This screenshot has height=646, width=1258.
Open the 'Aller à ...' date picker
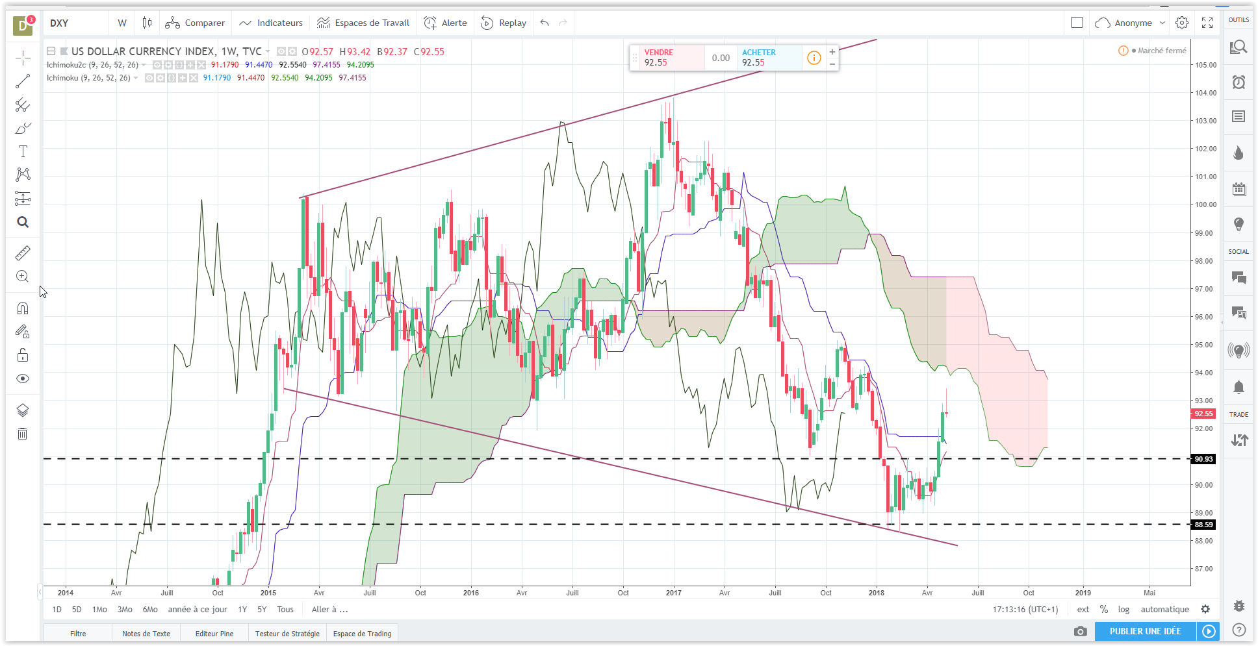[330, 610]
